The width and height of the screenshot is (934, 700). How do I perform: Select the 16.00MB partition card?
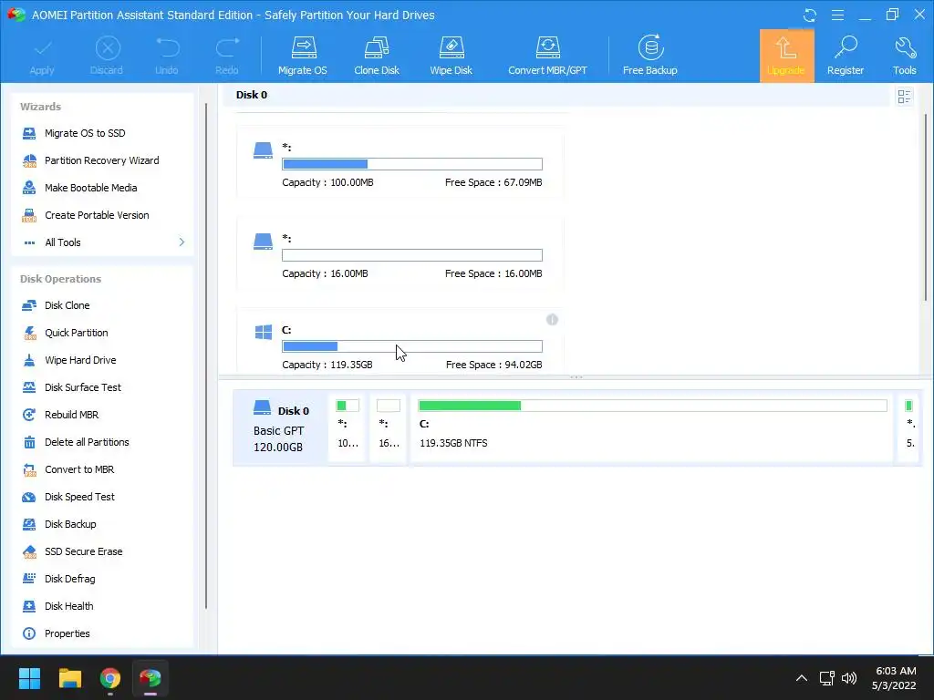point(400,254)
